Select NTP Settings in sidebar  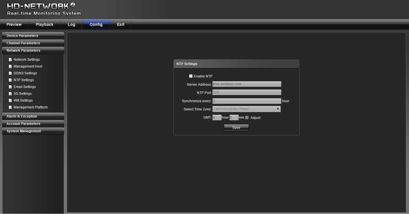tap(24, 80)
